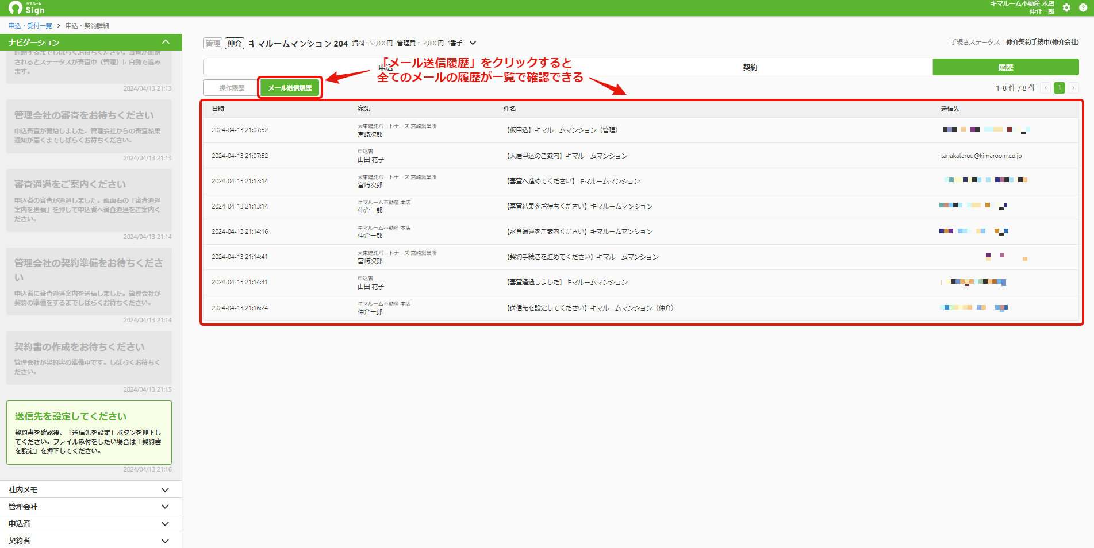Click the 手続きステータス status text
This screenshot has width=1094, height=548.
[1014, 42]
